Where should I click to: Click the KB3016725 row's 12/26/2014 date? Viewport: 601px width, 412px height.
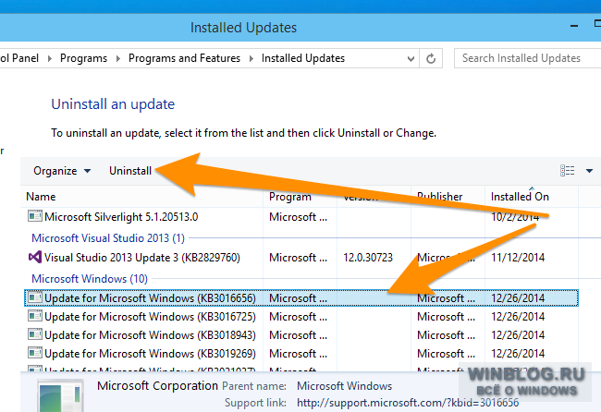pos(518,317)
